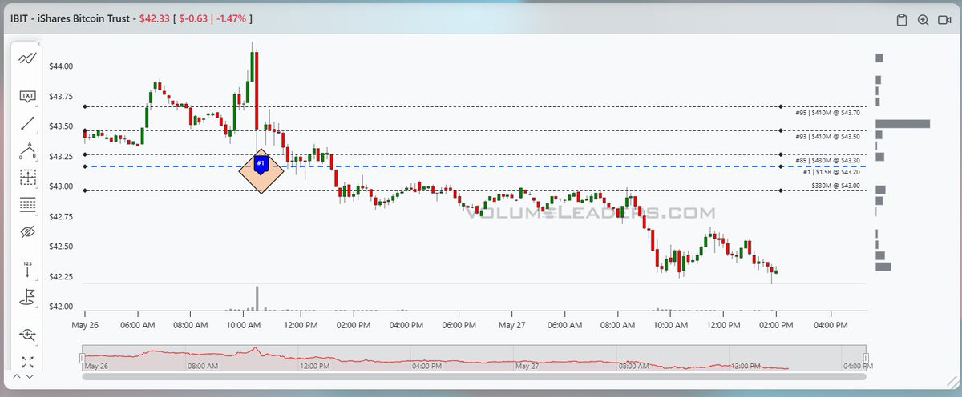Click the clipboard copy icon

click(901, 20)
